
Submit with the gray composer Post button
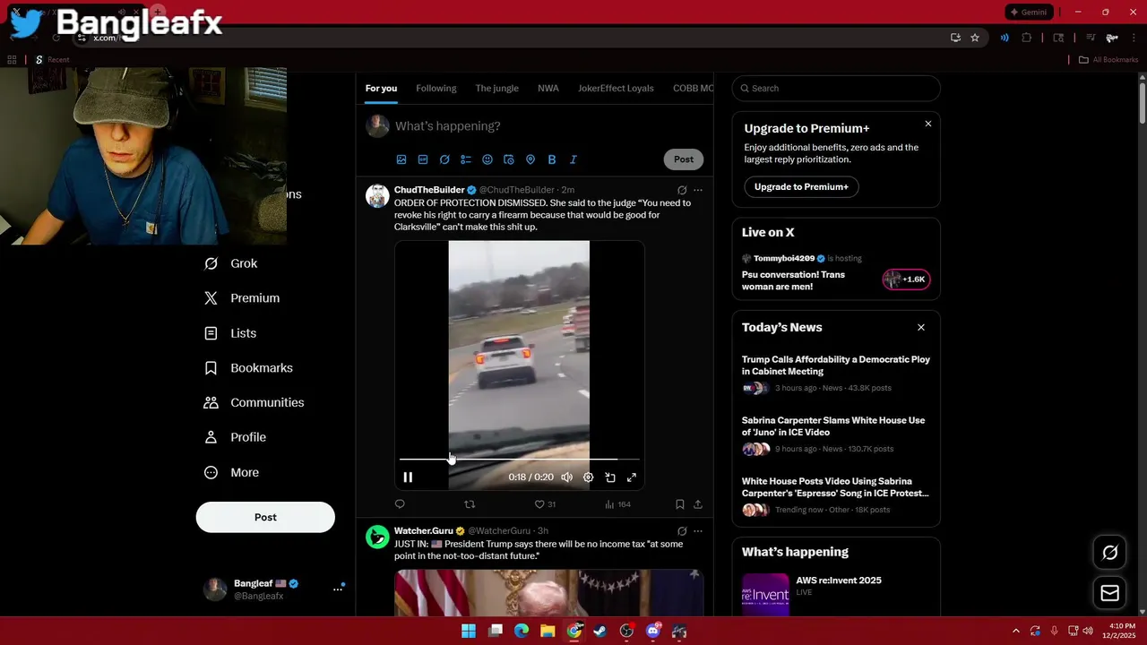coord(684,159)
